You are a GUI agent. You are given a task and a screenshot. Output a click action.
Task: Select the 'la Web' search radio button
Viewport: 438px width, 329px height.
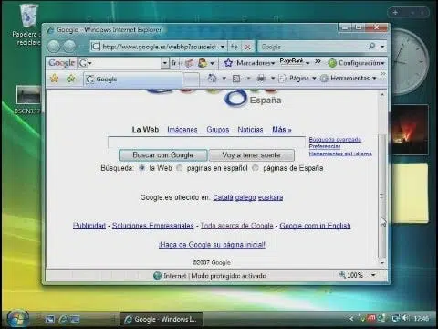coord(141,167)
